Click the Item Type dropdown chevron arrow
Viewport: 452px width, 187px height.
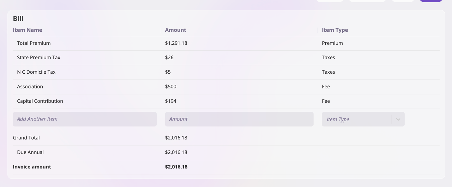click(x=398, y=119)
